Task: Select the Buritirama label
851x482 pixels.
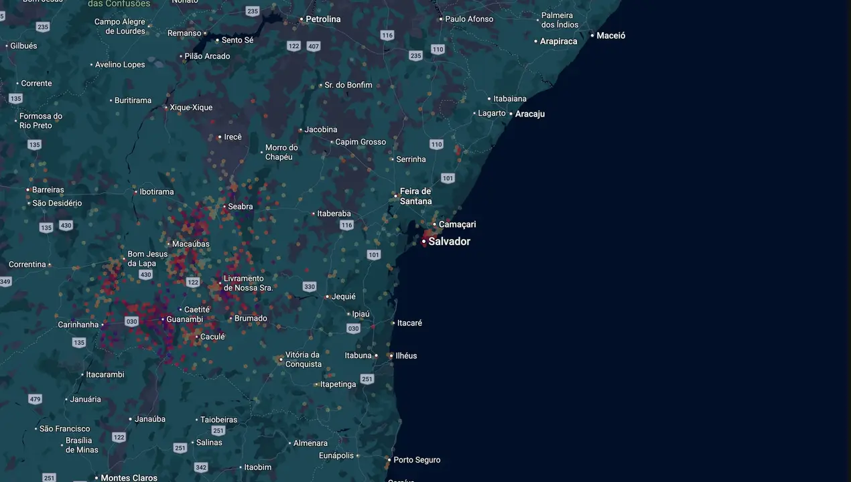Action: (133, 100)
